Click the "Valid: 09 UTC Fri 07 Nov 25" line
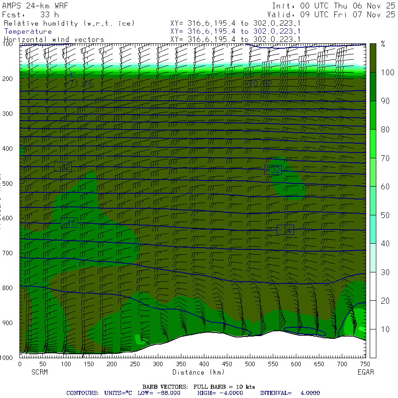 [x=331, y=15]
